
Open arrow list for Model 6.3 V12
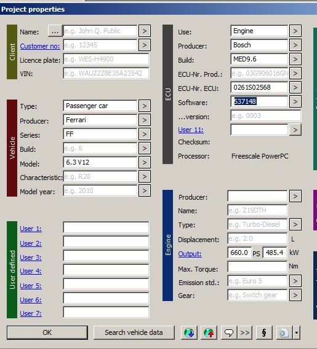(x=145, y=162)
